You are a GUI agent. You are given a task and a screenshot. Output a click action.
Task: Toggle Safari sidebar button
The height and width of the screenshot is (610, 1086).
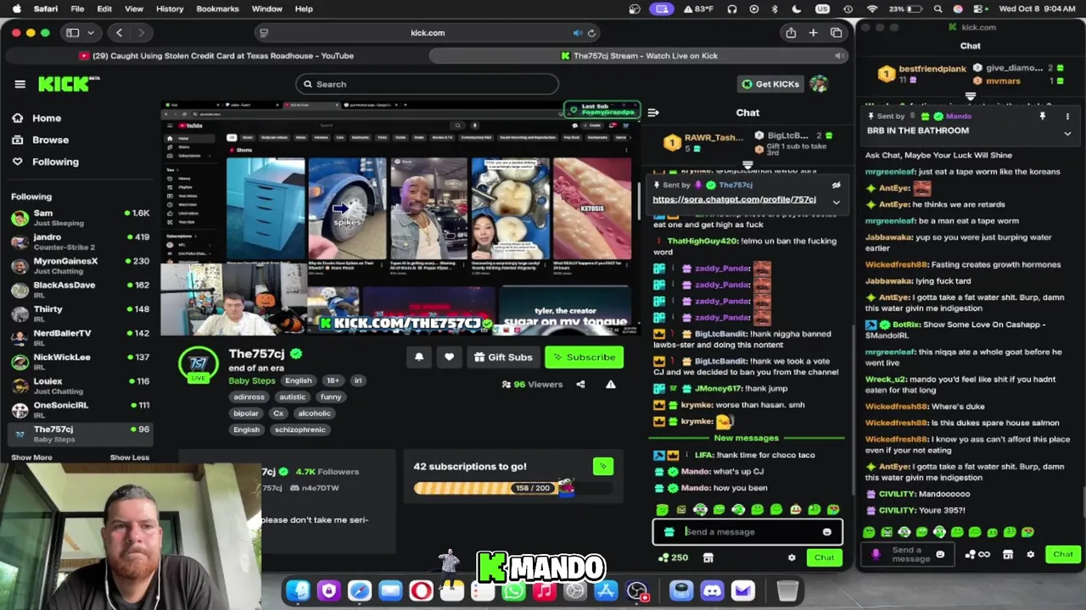[x=72, y=32]
